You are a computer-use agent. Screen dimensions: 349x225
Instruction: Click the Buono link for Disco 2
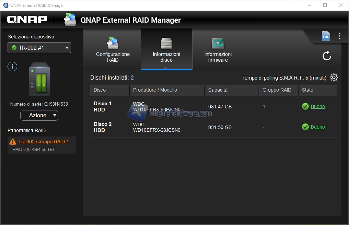point(318,127)
